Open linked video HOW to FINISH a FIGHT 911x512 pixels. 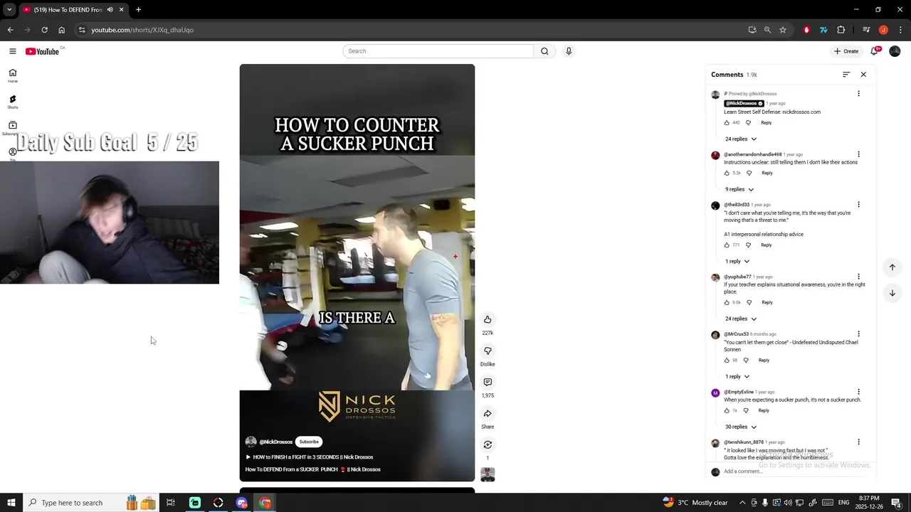pyautogui.click(x=310, y=457)
